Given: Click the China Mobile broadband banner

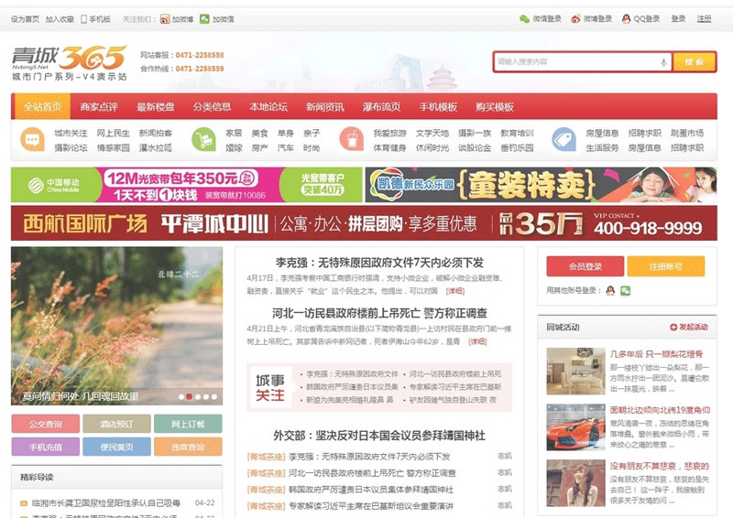Looking at the screenshot, I should (x=187, y=185).
